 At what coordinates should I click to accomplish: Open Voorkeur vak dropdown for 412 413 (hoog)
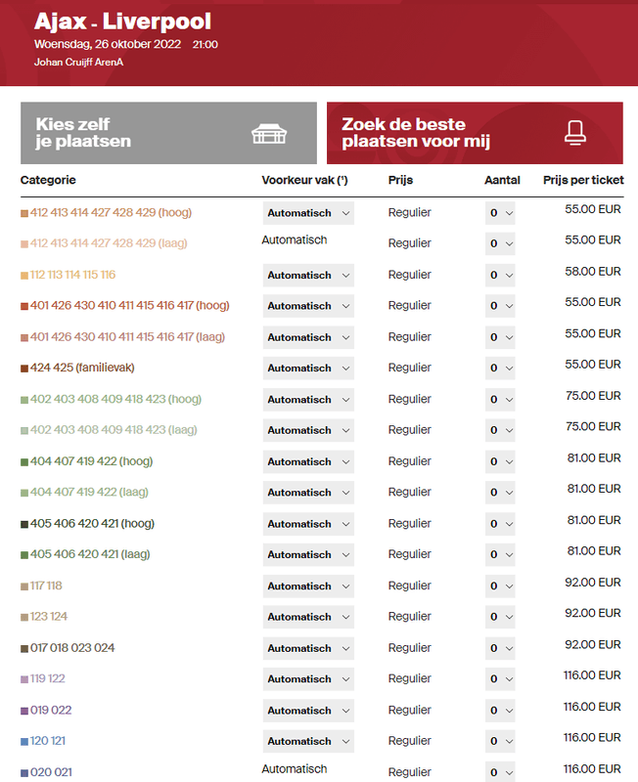click(308, 213)
